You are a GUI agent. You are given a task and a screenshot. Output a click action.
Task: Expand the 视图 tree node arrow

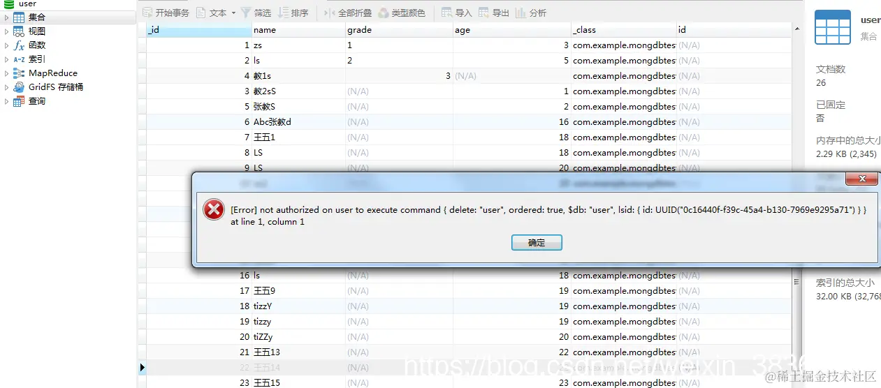tap(7, 31)
